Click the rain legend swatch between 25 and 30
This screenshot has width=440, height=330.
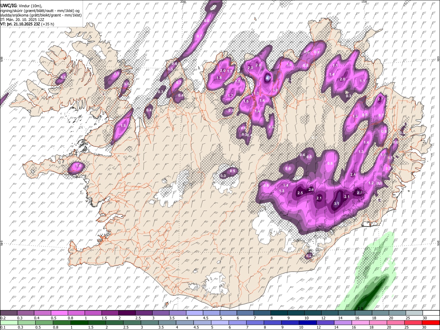(x=413, y=322)
